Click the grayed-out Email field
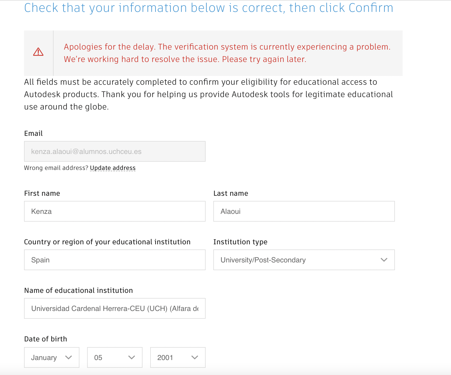 pyautogui.click(x=115, y=151)
